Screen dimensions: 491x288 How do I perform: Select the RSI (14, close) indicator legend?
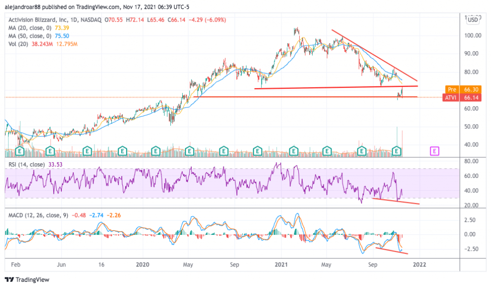(x=26, y=164)
